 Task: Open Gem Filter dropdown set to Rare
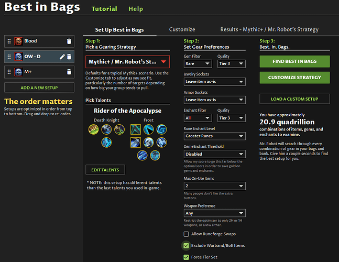pyautogui.click(x=198, y=63)
